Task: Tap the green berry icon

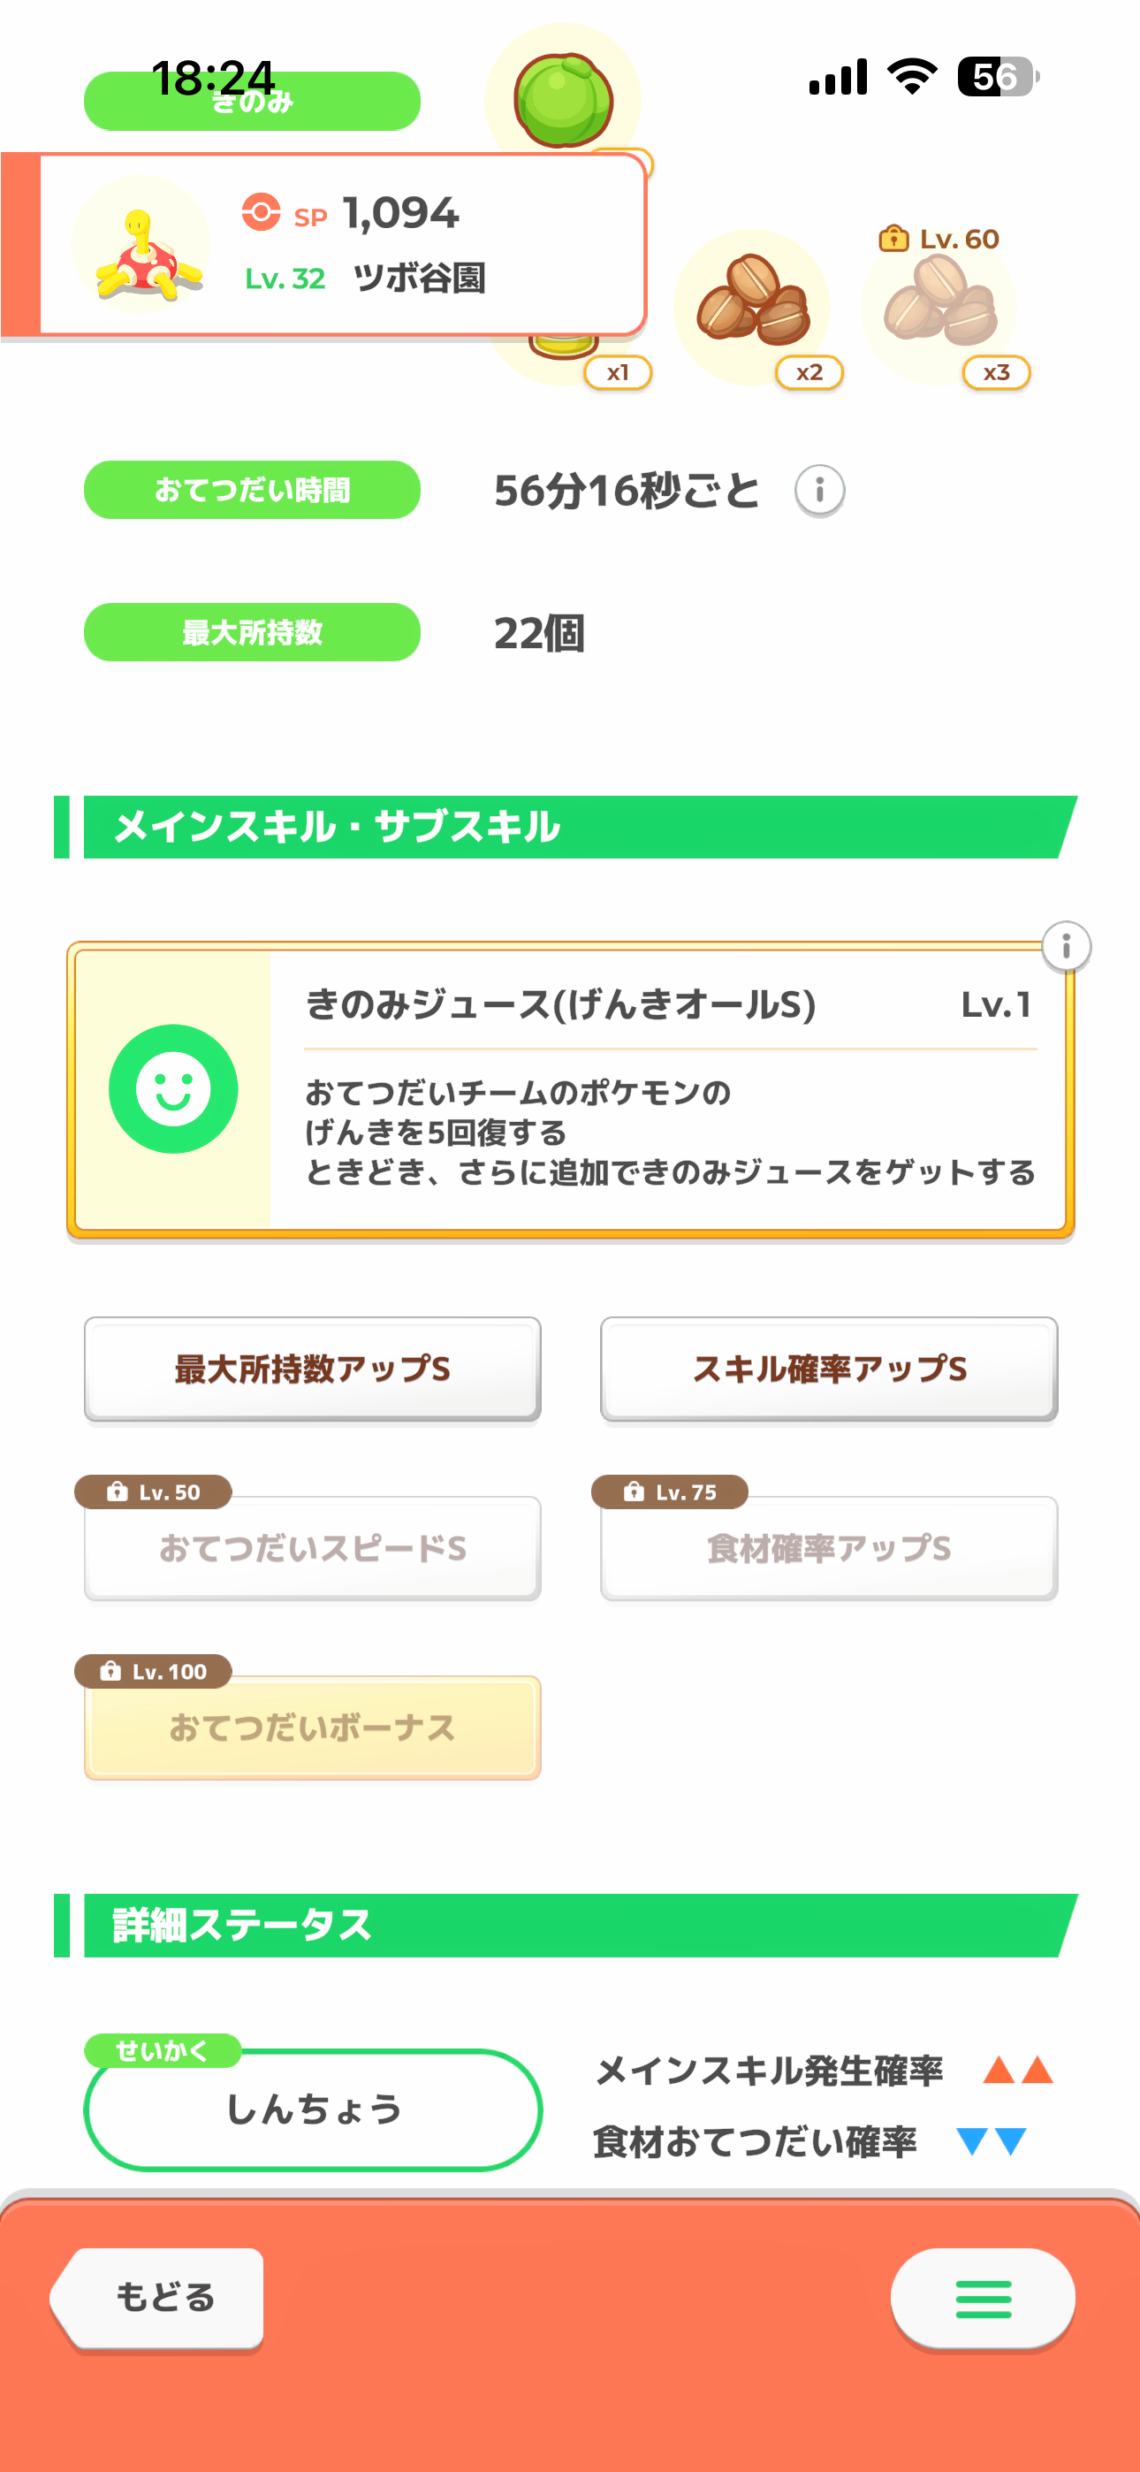Action: (x=563, y=99)
